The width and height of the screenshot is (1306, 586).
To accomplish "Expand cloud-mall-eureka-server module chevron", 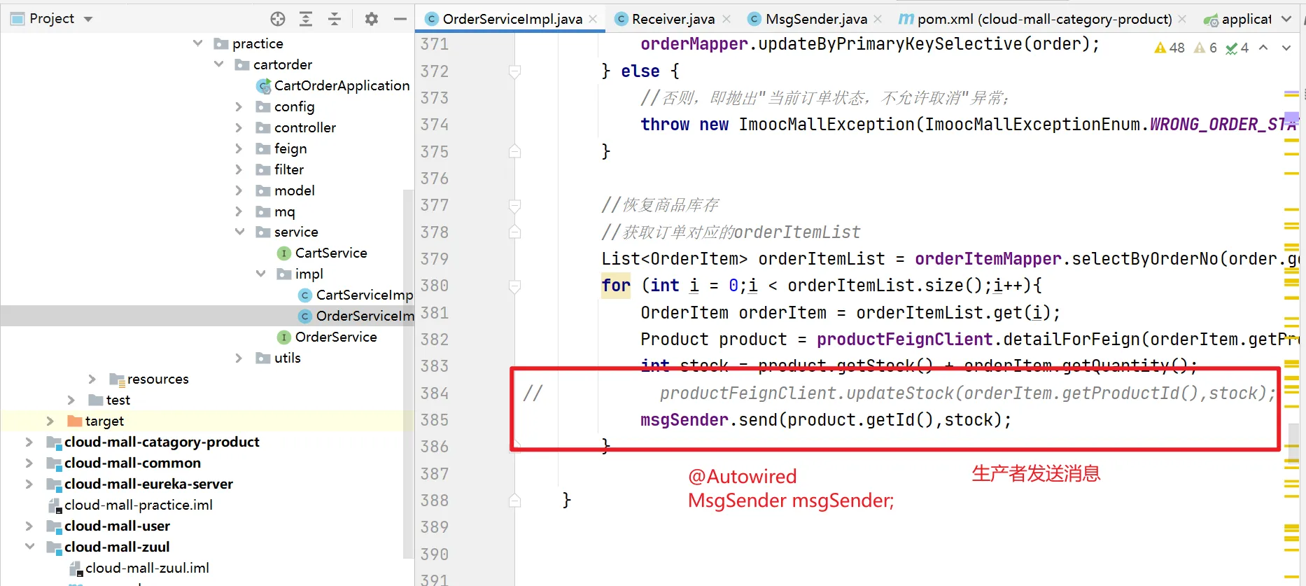I will [x=29, y=484].
